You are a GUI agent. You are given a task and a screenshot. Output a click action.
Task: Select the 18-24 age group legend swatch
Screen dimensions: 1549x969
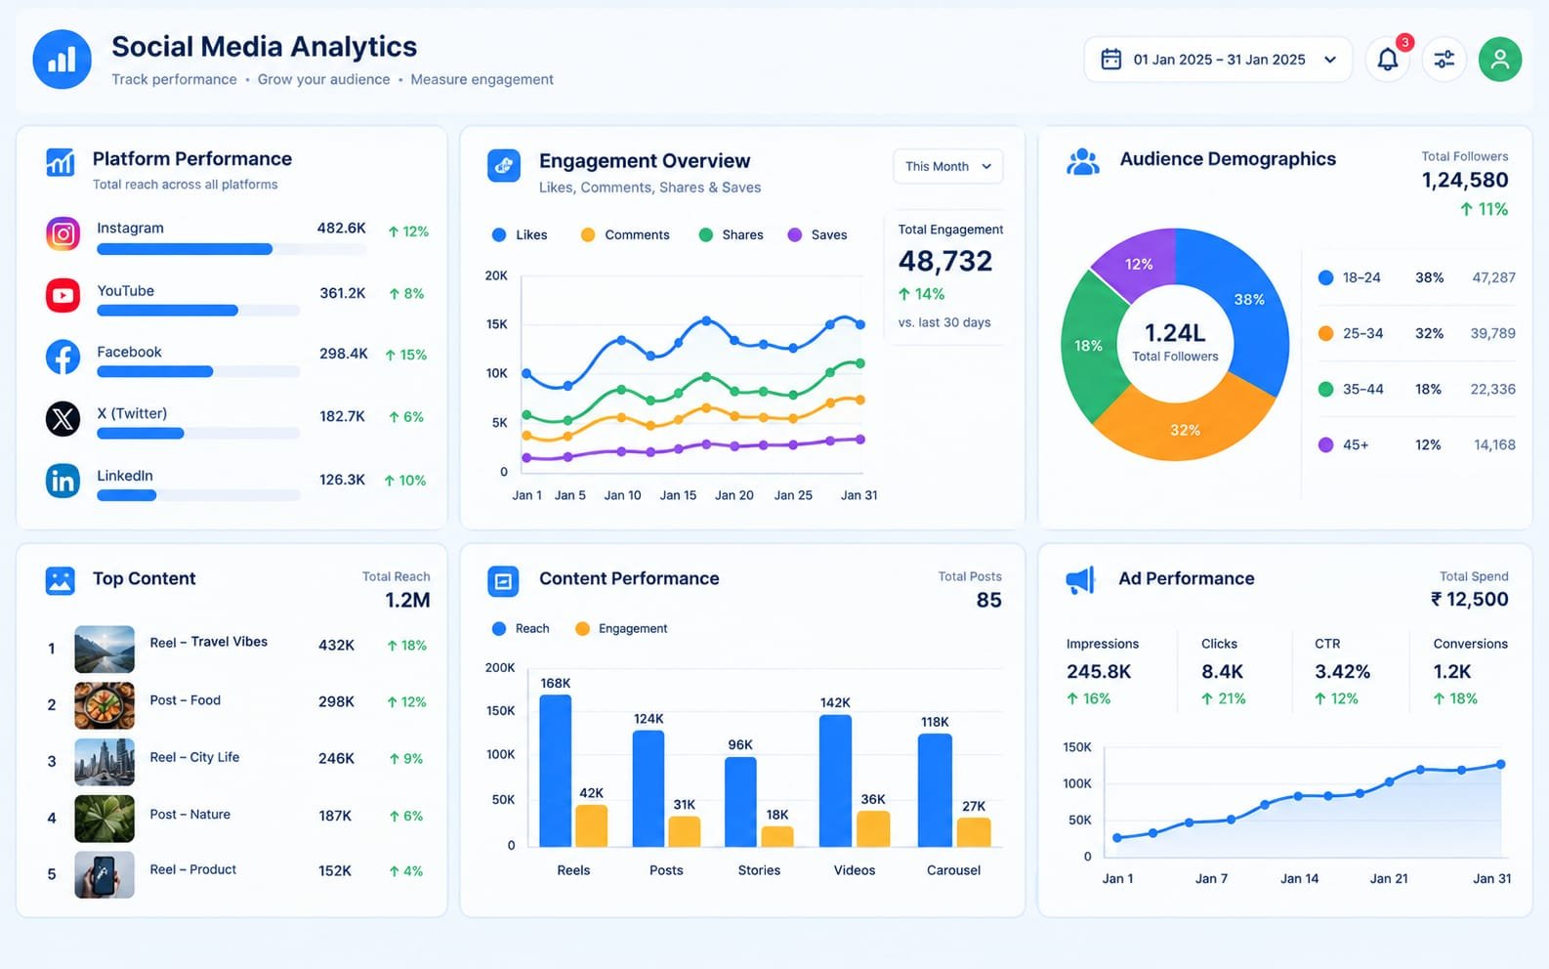1325,278
